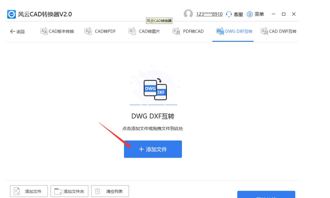Screen dimensions: 330x198
Task: Click the PDF转CAD tab icon
Action: coord(176,31)
